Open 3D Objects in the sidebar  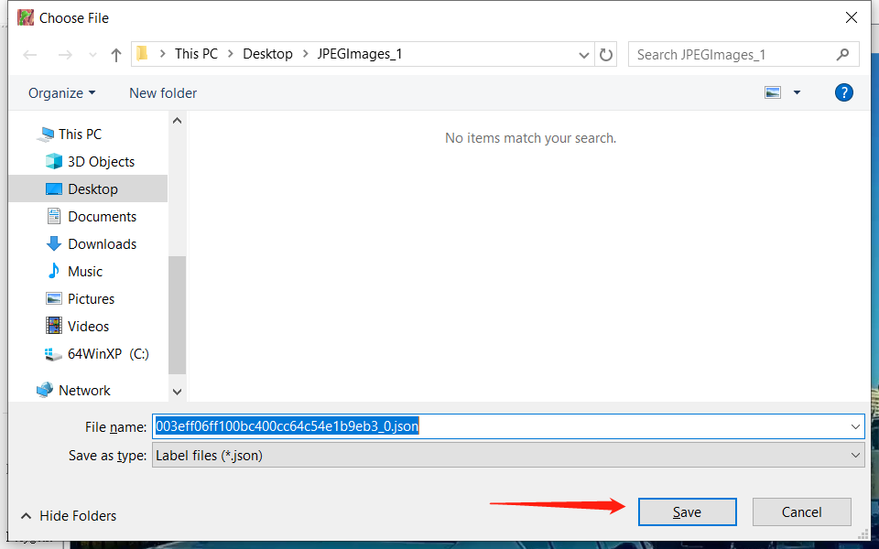pos(101,161)
